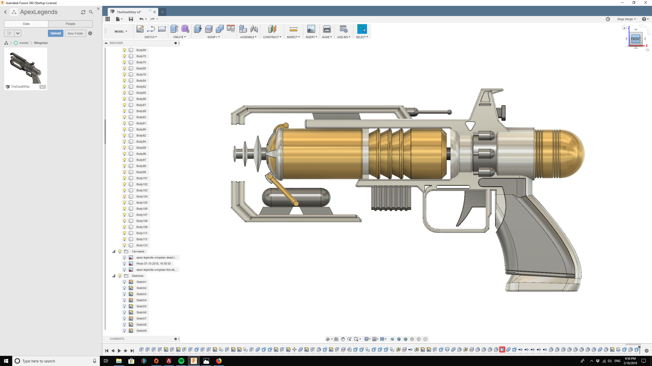The height and width of the screenshot is (366, 652).
Task: Switch to the People tab
Action: click(70, 24)
